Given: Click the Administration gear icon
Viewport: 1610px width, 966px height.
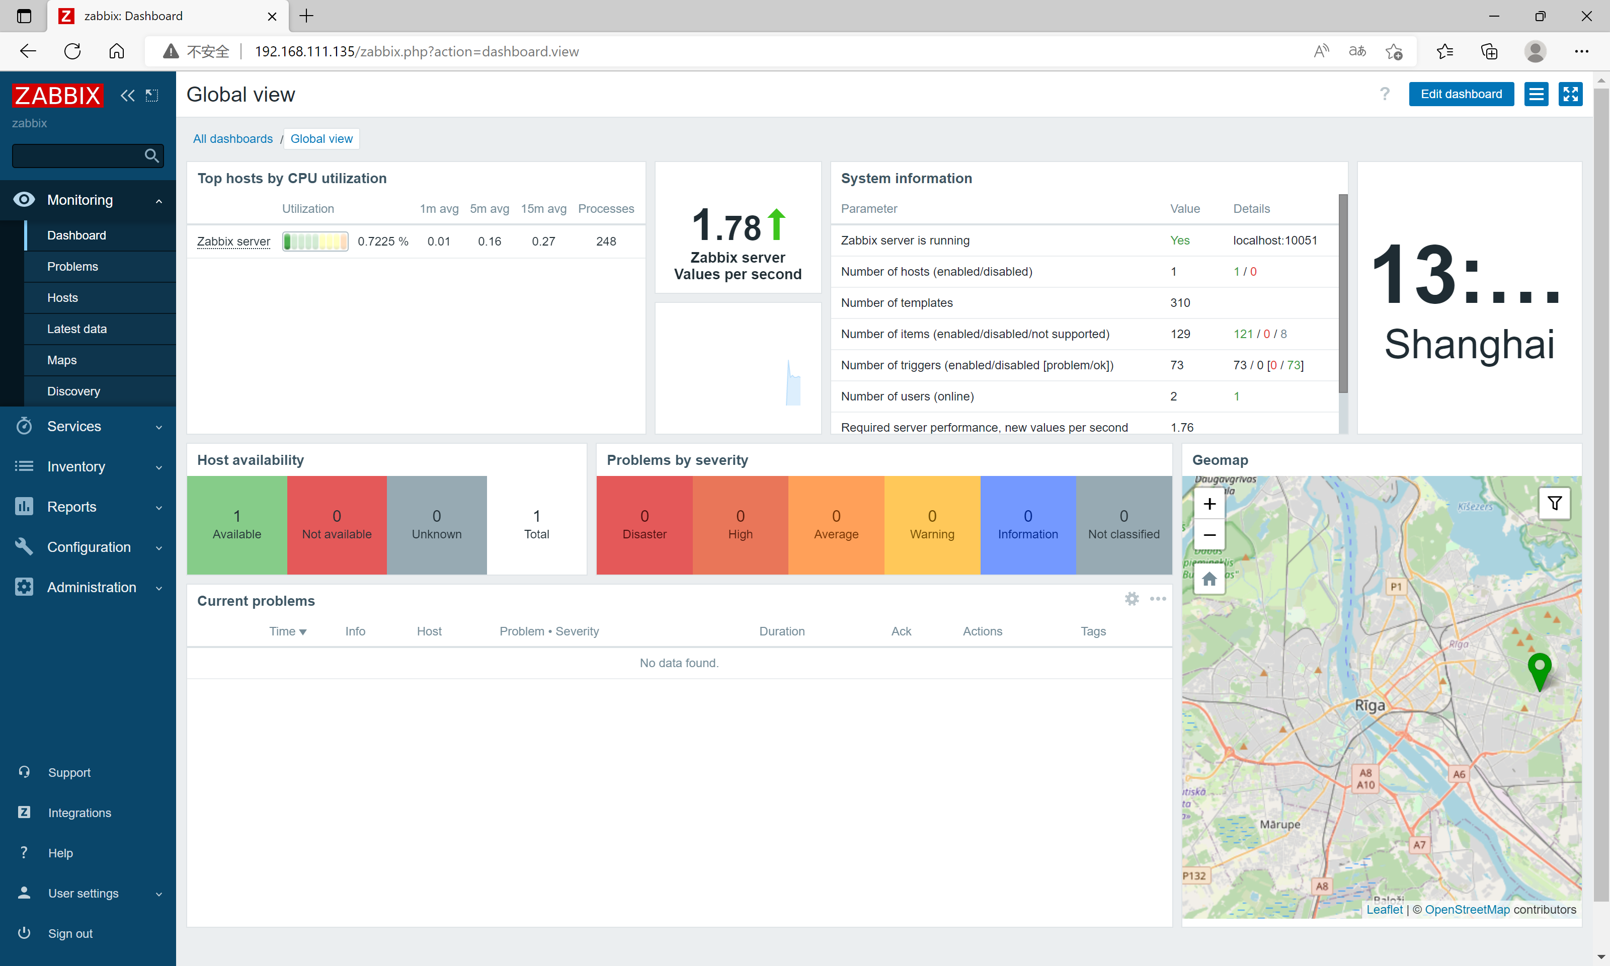Looking at the screenshot, I should (24, 587).
